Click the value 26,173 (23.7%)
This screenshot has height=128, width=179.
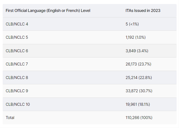coord(138,64)
